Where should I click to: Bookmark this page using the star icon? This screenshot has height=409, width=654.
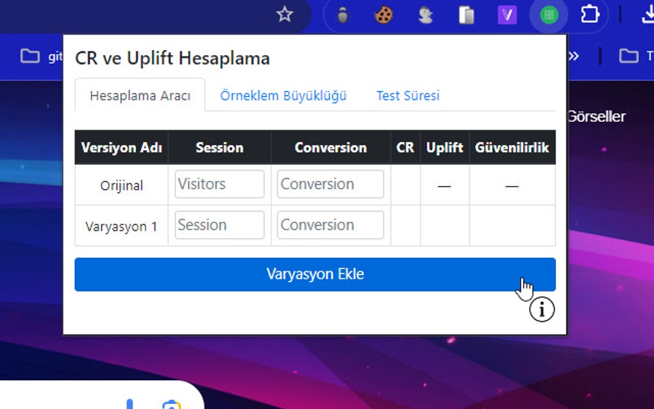pyautogui.click(x=284, y=14)
